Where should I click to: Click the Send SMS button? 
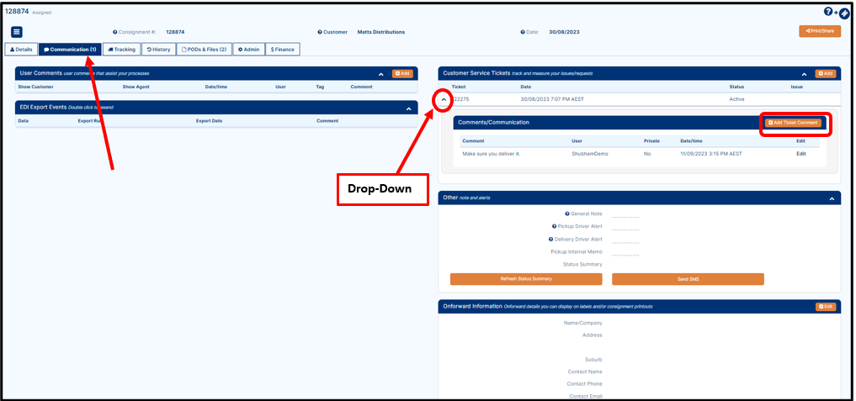[688, 279]
